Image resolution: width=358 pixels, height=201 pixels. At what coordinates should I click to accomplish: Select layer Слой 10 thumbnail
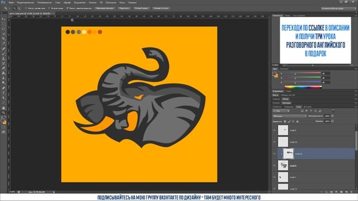click(x=283, y=142)
